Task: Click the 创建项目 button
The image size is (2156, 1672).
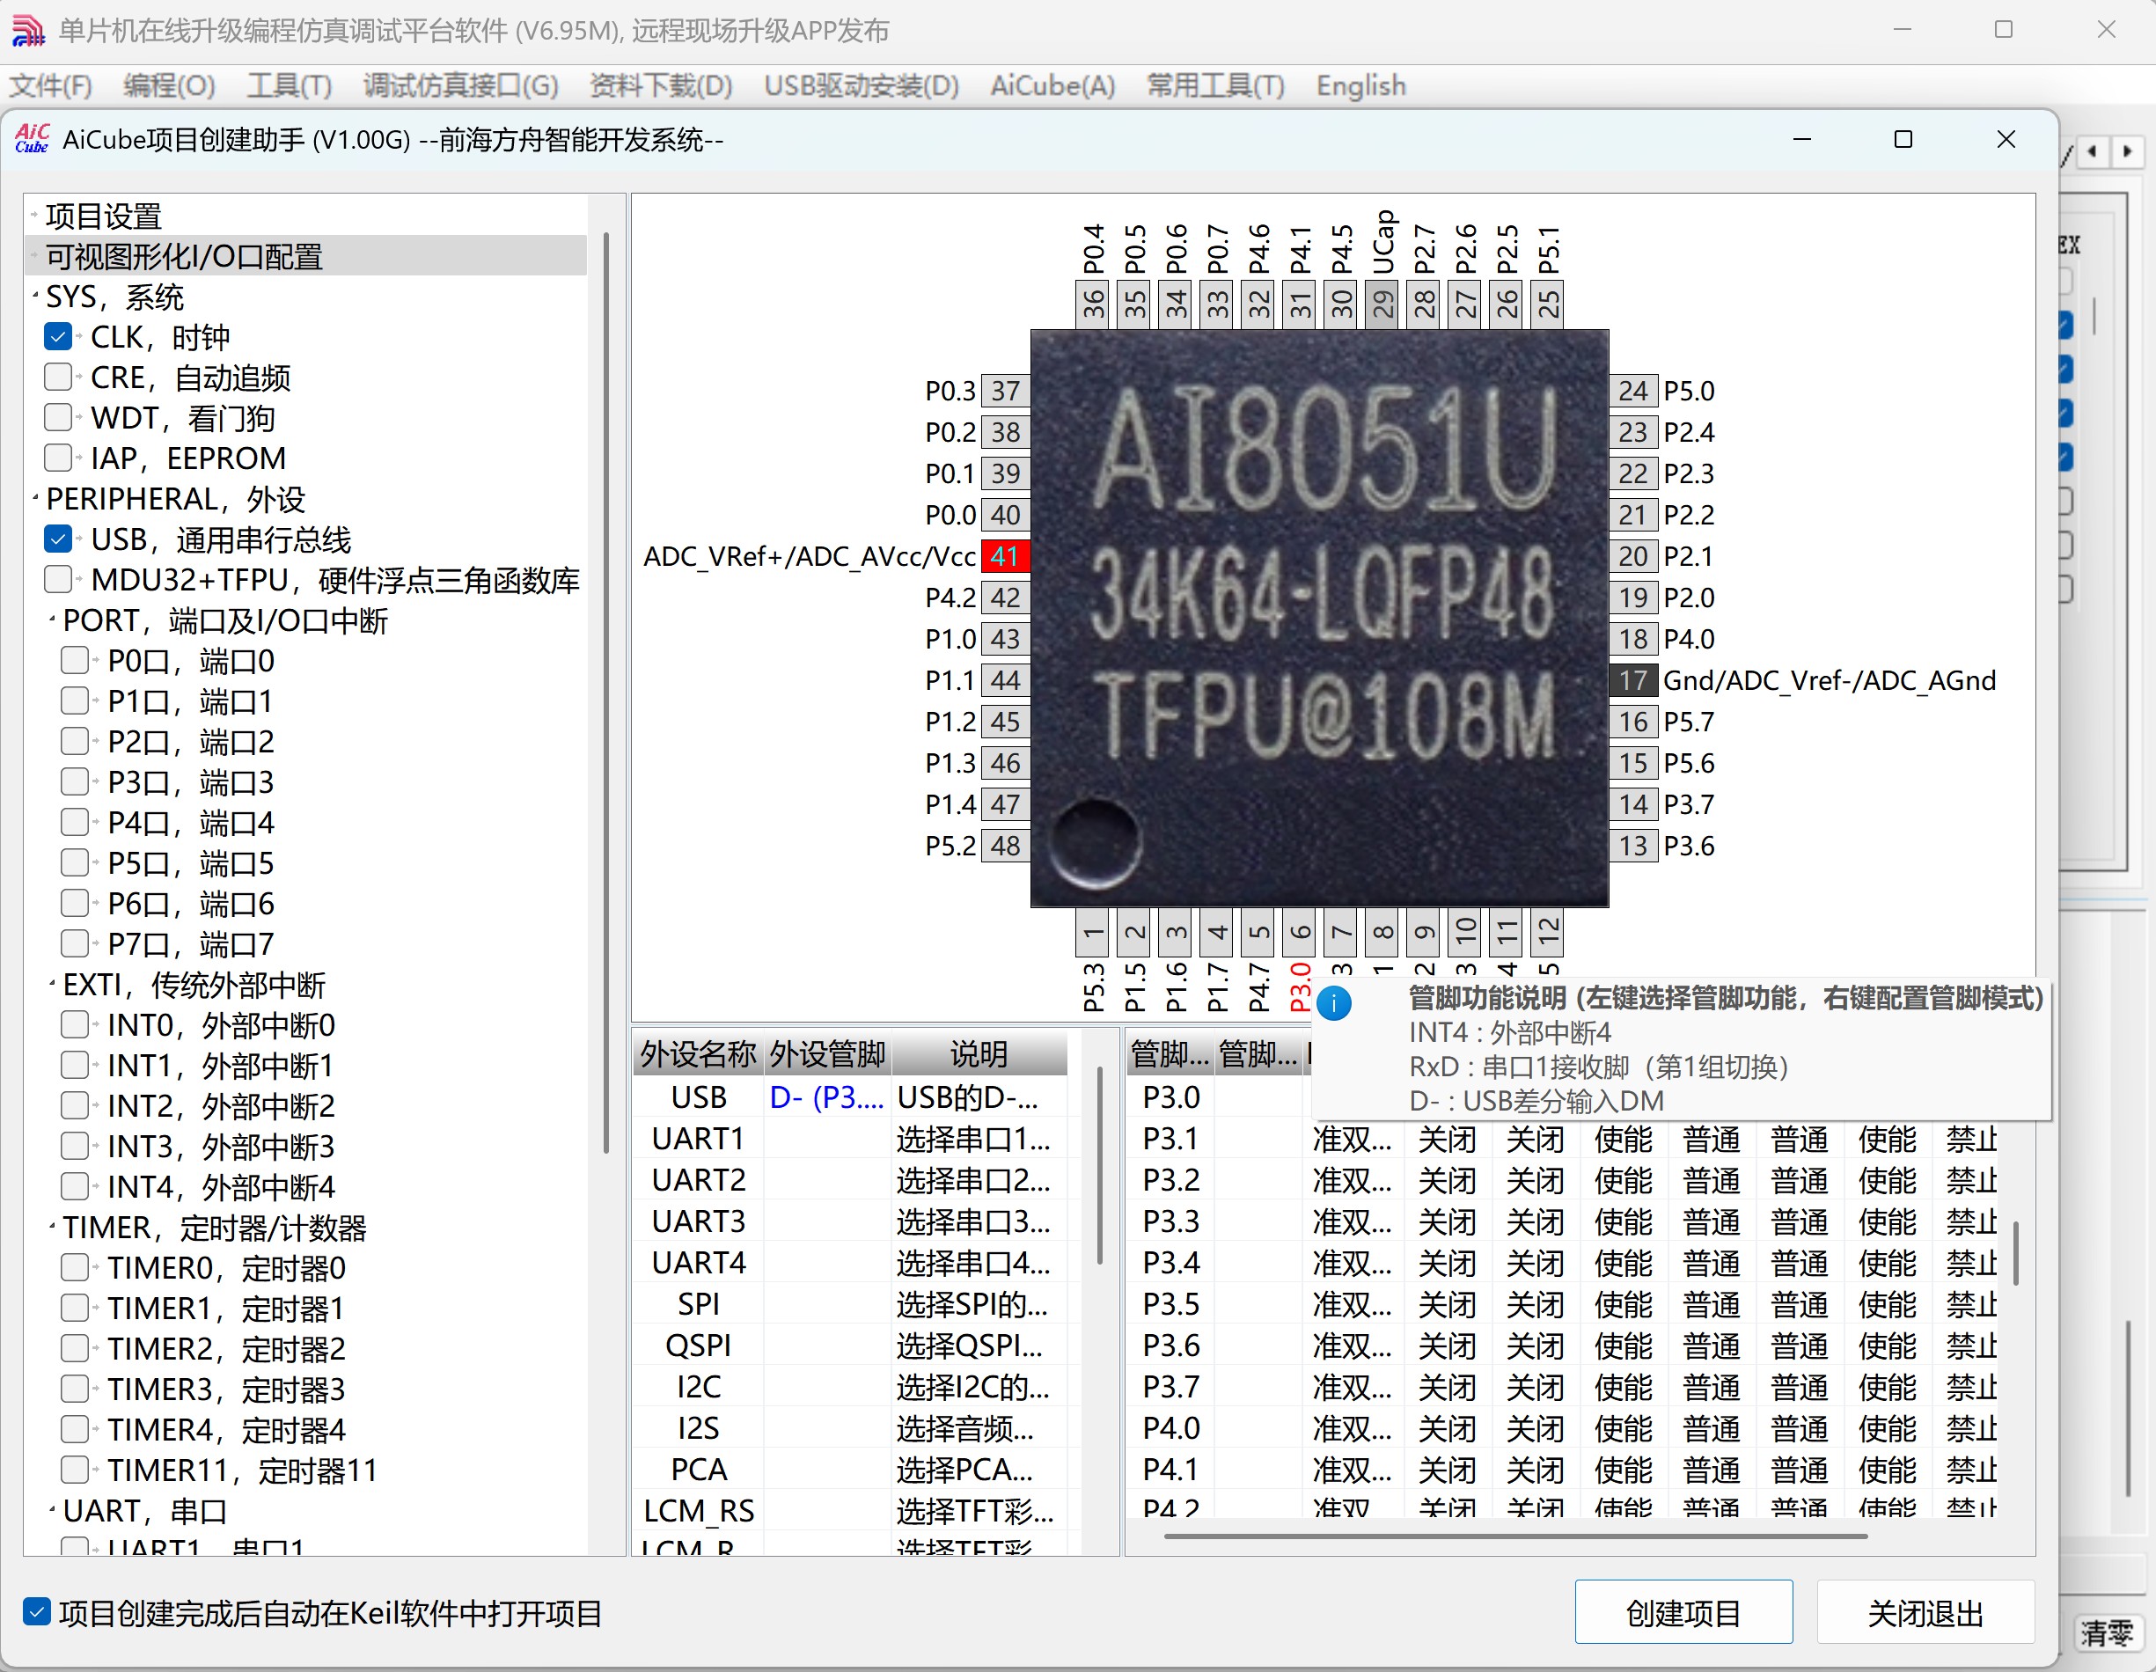Action: click(x=1683, y=1613)
